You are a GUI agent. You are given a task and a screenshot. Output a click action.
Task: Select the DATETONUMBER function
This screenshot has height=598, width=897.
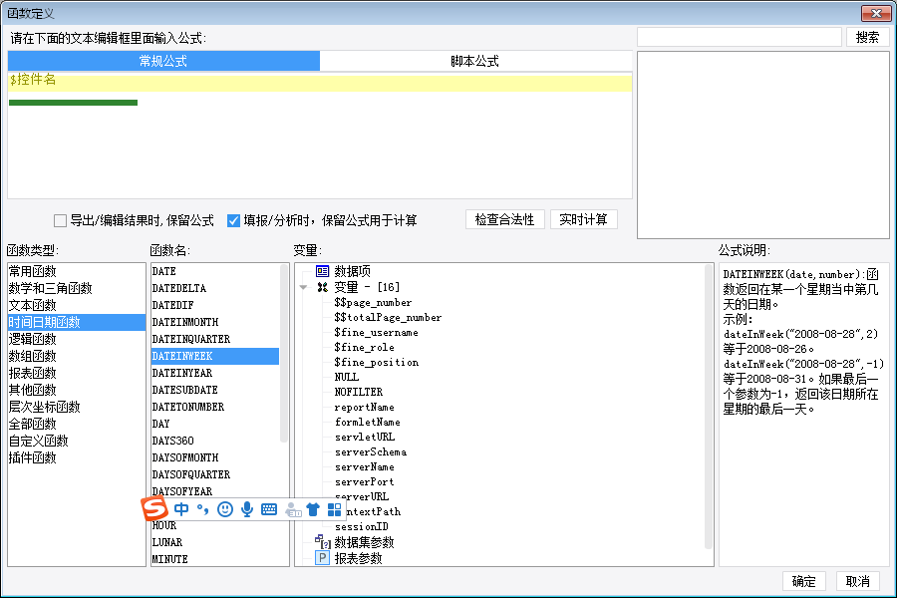click(x=215, y=407)
